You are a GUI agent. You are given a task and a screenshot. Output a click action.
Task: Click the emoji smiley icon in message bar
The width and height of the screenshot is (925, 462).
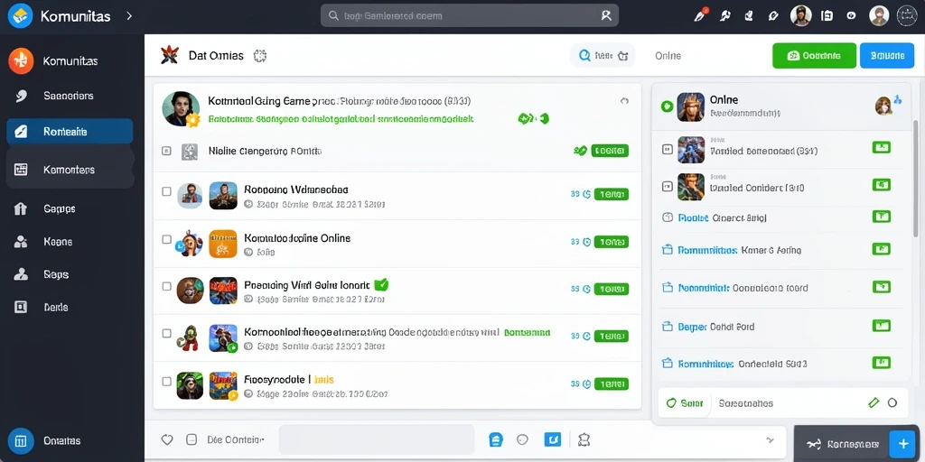[522, 439]
